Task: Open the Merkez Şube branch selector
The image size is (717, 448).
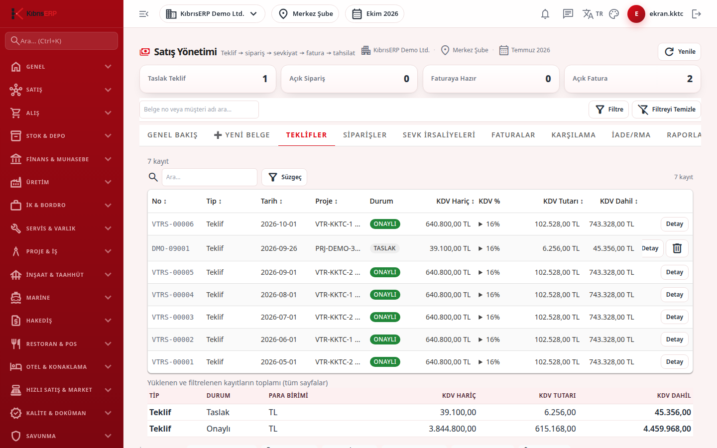Action: pyautogui.click(x=305, y=14)
